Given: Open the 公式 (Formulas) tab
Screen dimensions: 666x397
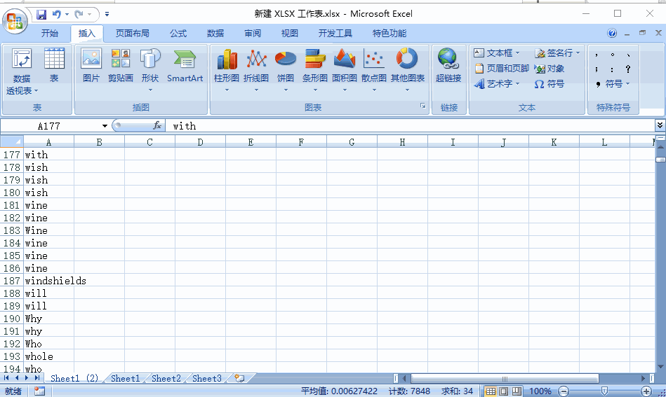Looking at the screenshot, I should point(178,33).
